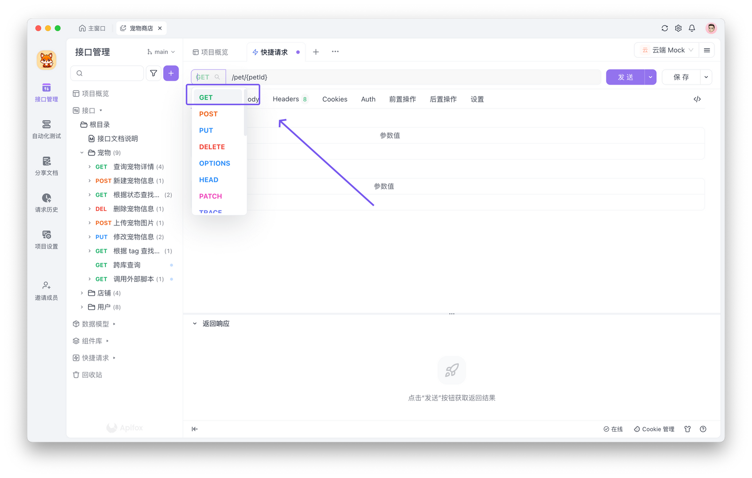The height and width of the screenshot is (478, 752).
Task: Open the main branch selector
Action: click(x=161, y=52)
